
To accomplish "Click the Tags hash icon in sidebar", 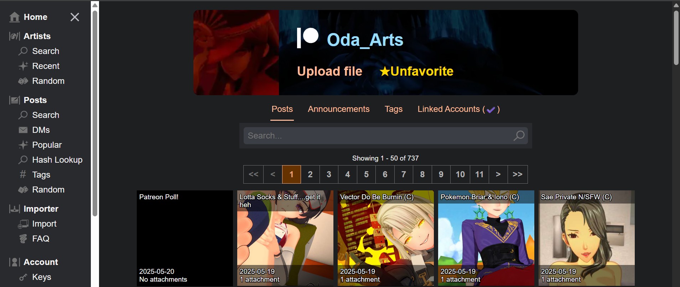I will pos(23,175).
